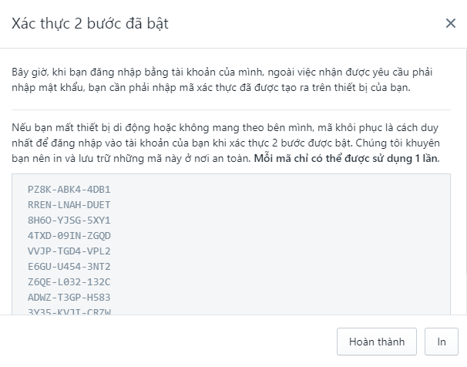The image size is (467, 367).
Task: Select recovery code 4TXD-09IN-ZGQD
Action: [x=69, y=236]
